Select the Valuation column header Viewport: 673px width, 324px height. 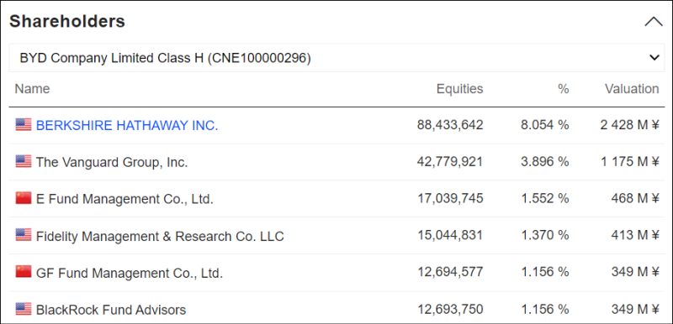[632, 89]
